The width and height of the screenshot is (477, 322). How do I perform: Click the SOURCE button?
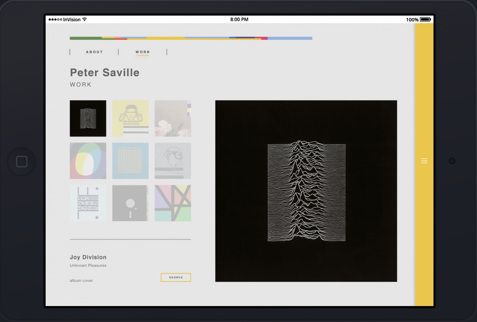coord(176,278)
